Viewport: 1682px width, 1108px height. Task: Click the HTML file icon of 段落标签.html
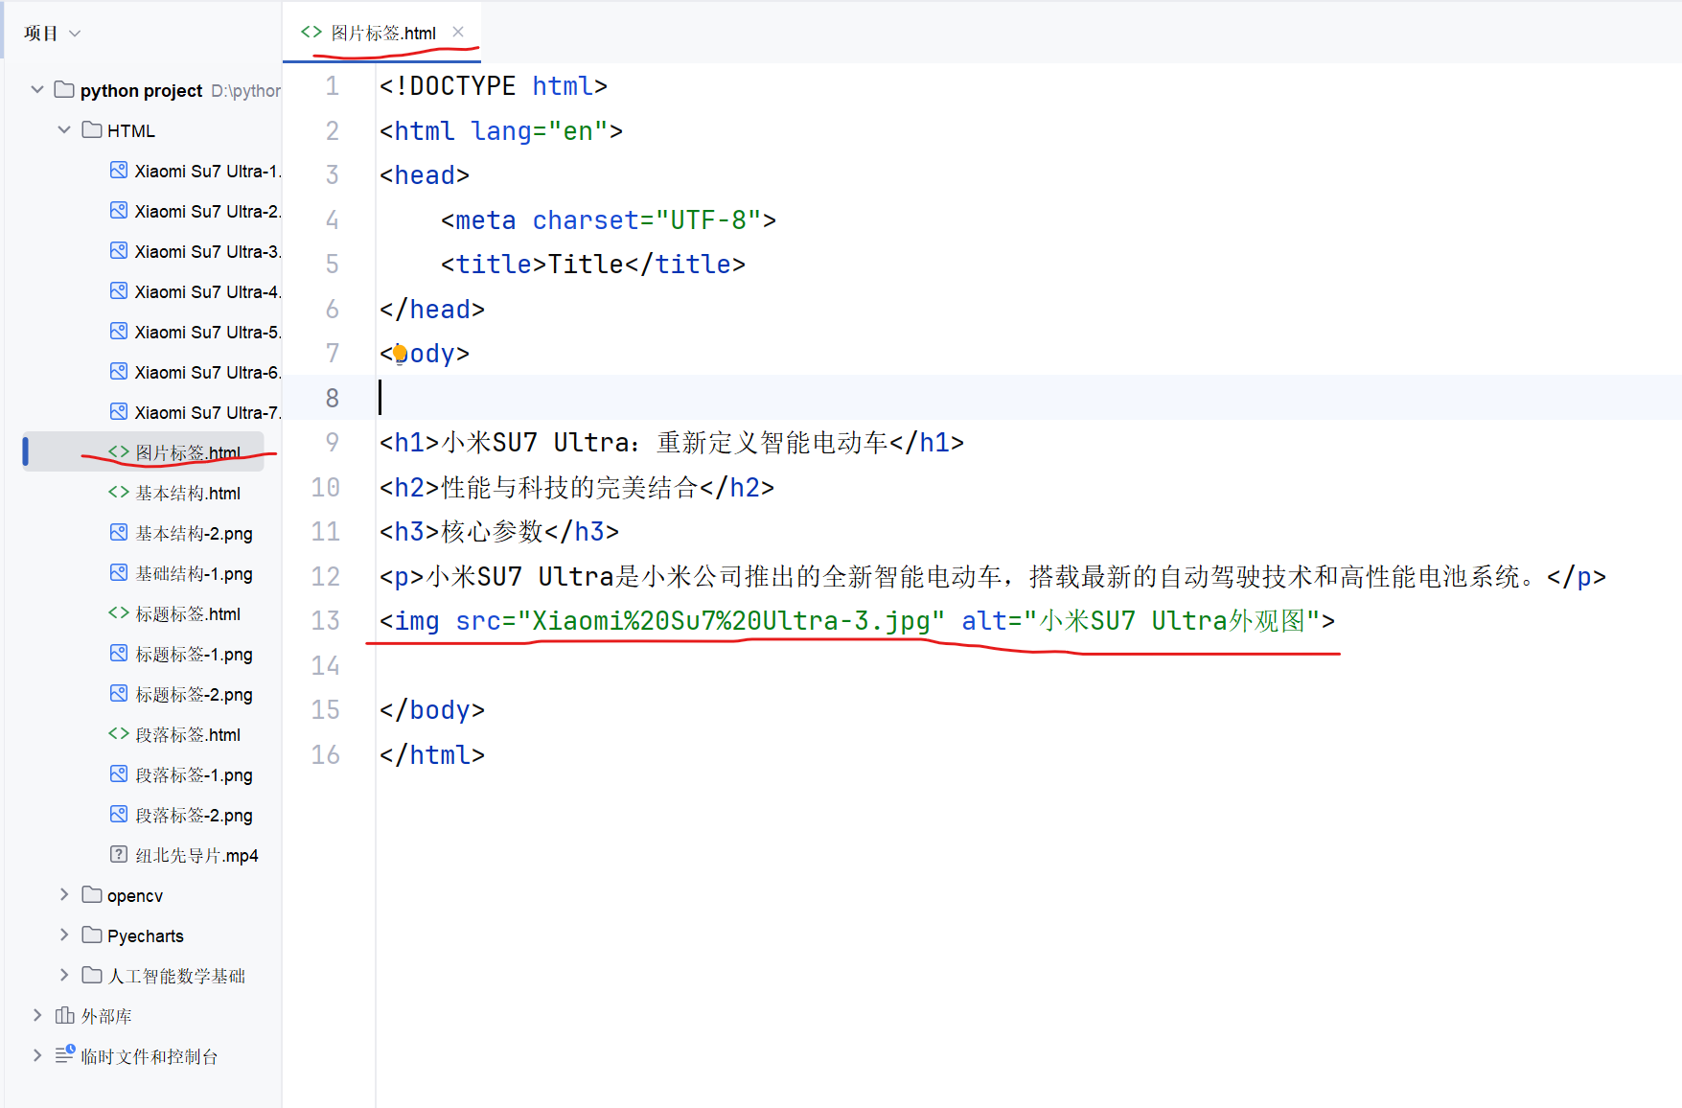coord(119,734)
